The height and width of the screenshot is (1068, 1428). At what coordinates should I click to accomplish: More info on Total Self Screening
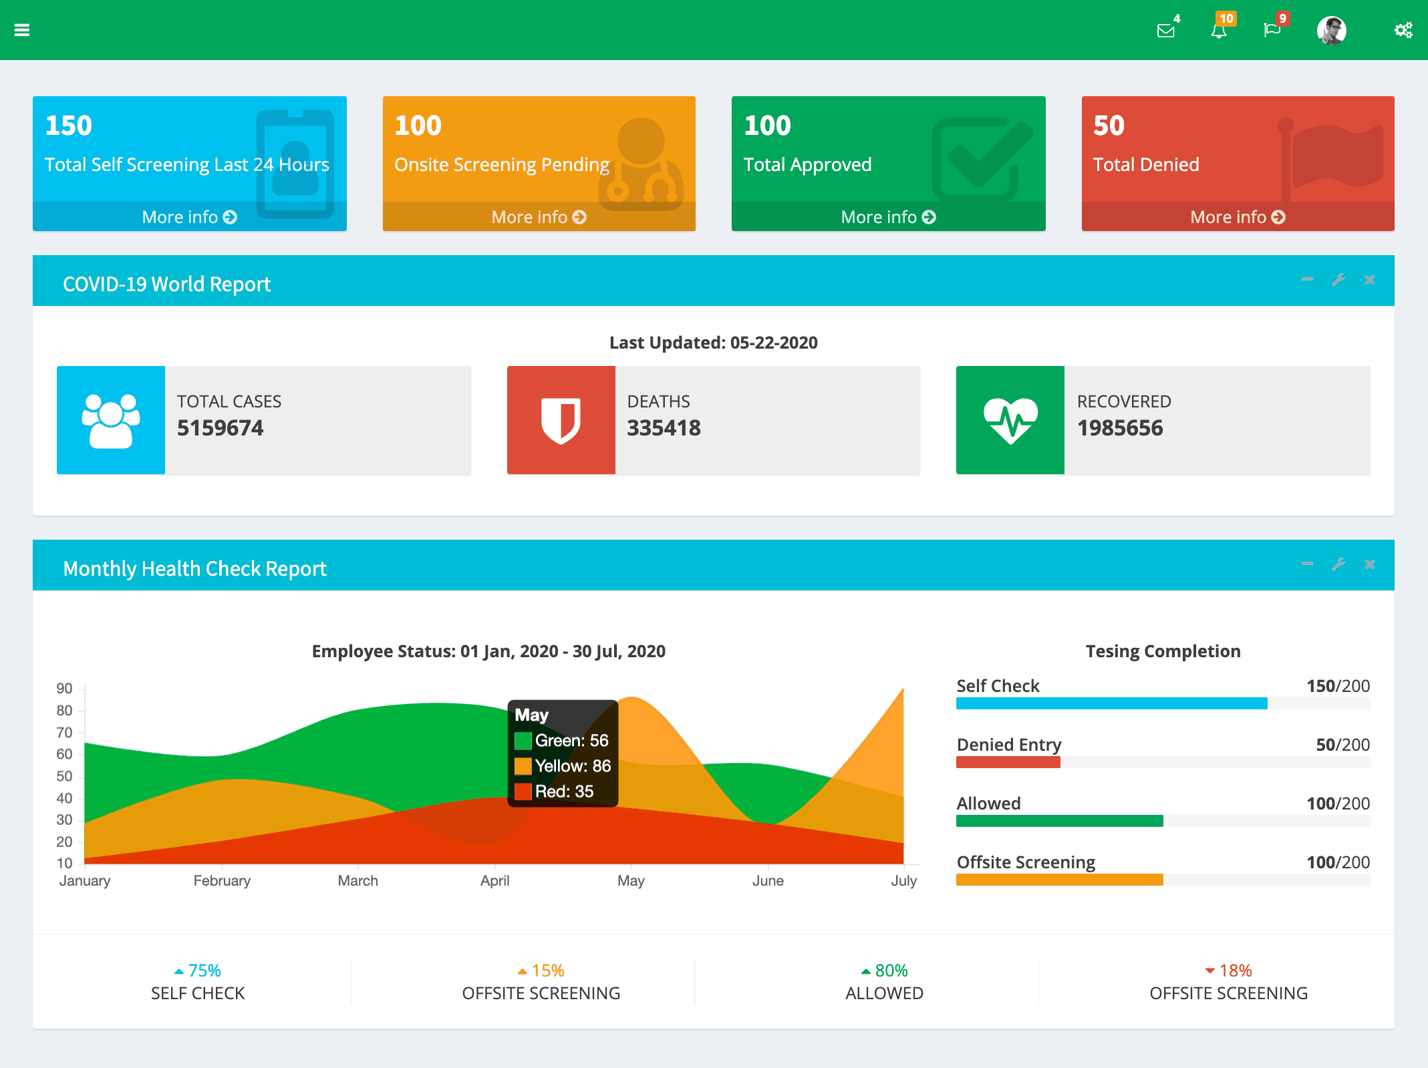190,217
